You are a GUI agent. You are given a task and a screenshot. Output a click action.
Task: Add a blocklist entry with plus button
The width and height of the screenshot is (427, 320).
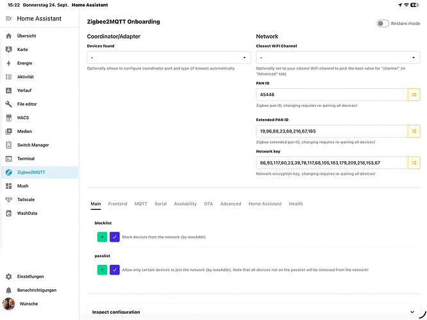(x=102, y=237)
